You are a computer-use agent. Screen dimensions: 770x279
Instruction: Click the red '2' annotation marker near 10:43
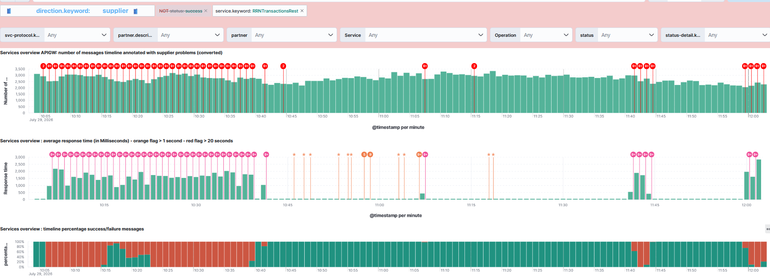(283, 66)
